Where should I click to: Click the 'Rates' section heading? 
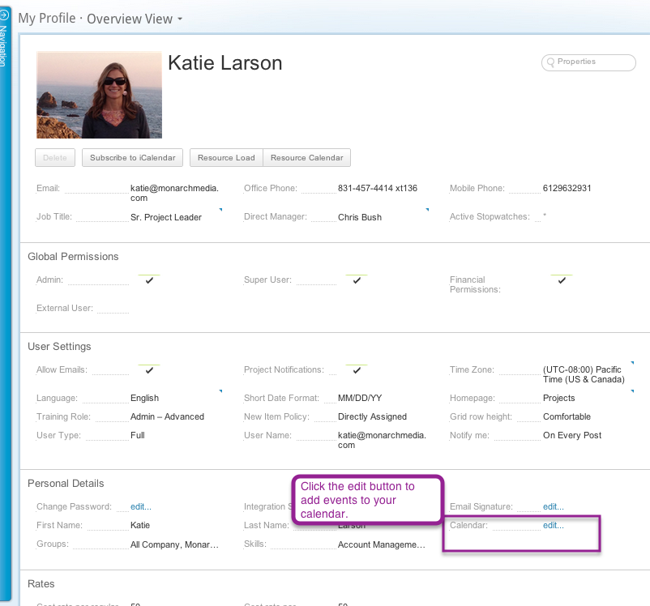41,583
